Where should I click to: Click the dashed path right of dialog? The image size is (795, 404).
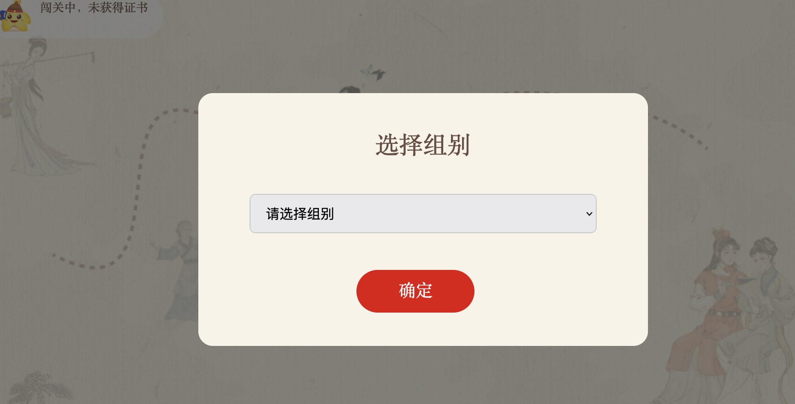click(680, 130)
